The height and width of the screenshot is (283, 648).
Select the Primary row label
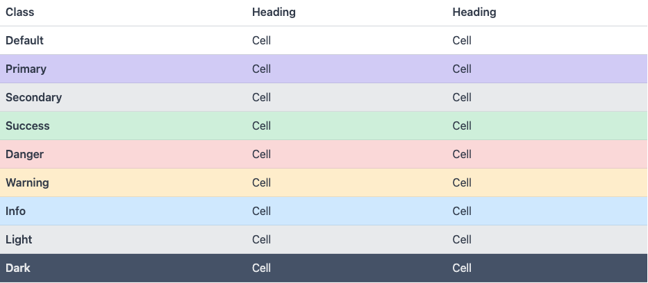tap(26, 69)
